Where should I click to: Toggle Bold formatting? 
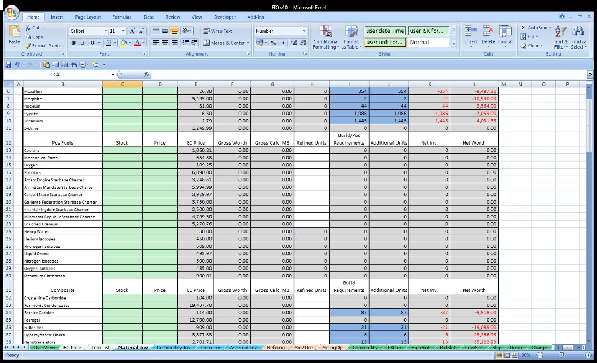[x=74, y=43]
